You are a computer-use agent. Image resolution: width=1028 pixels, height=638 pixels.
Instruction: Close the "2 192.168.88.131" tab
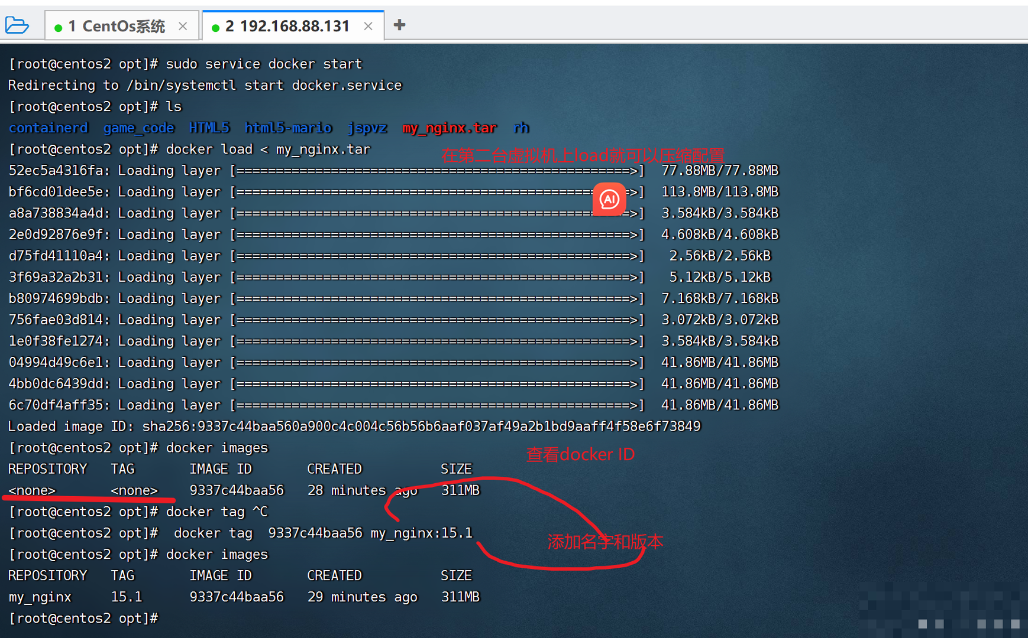point(368,26)
